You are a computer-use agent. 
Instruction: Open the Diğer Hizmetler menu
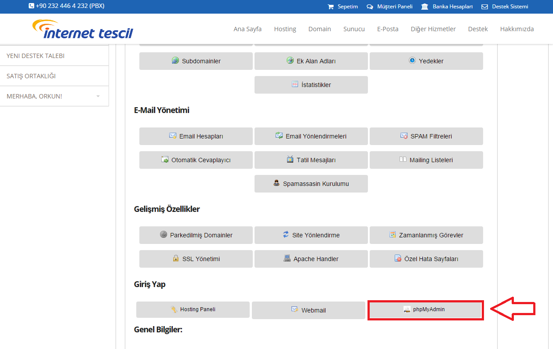click(433, 29)
